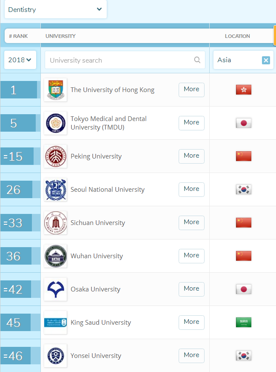The image size is (276, 372).
Task: Click China flag in Wuhan University row
Action: (244, 256)
